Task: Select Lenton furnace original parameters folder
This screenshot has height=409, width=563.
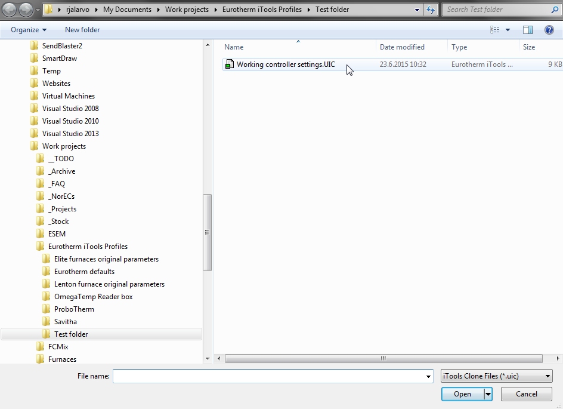Action: click(109, 284)
